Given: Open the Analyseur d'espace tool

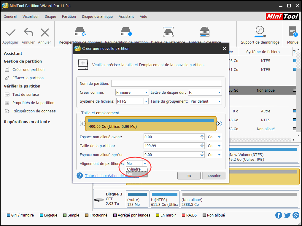Looking at the screenshot, I should 204,32.
